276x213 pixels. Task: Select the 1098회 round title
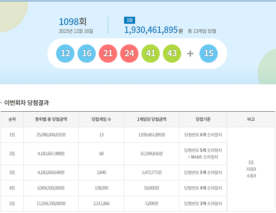72,22
